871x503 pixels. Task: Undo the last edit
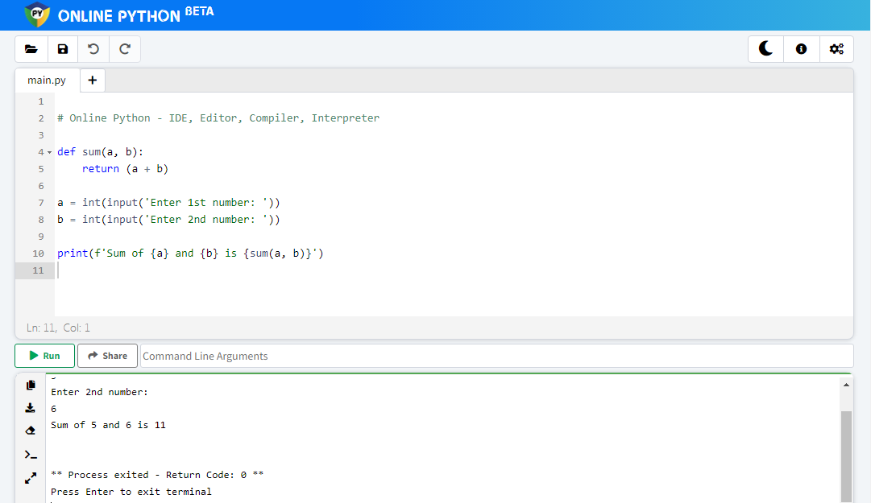click(93, 49)
